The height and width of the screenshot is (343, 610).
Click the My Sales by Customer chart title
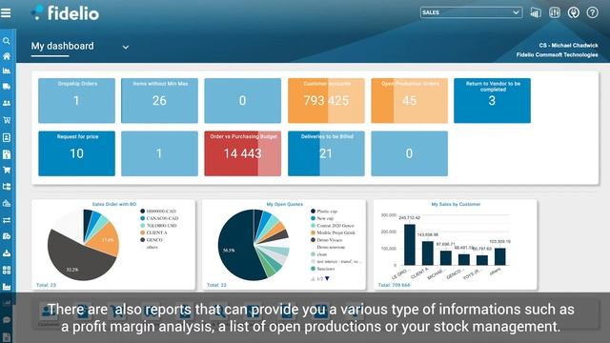click(x=456, y=204)
